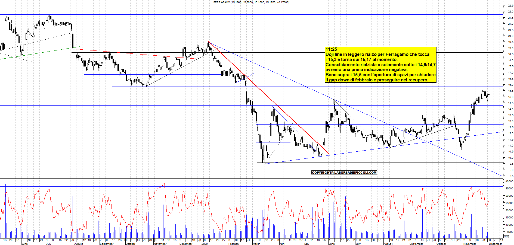
Task: Click the 9.5 price axis label
Action: [x=511, y=164]
